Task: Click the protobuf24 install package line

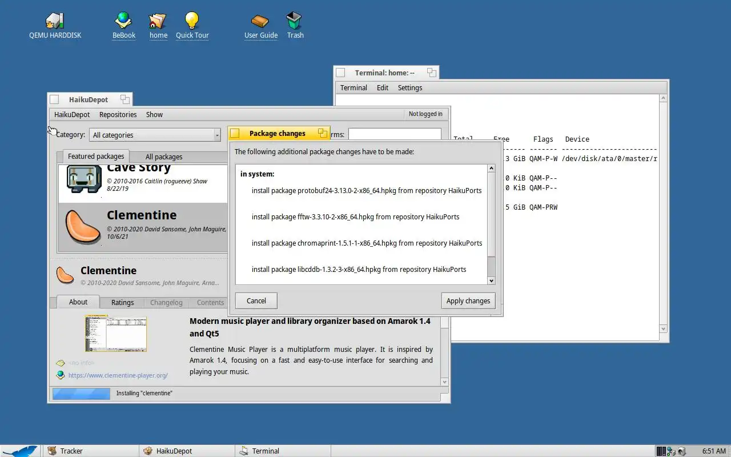Action: (x=367, y=190)
